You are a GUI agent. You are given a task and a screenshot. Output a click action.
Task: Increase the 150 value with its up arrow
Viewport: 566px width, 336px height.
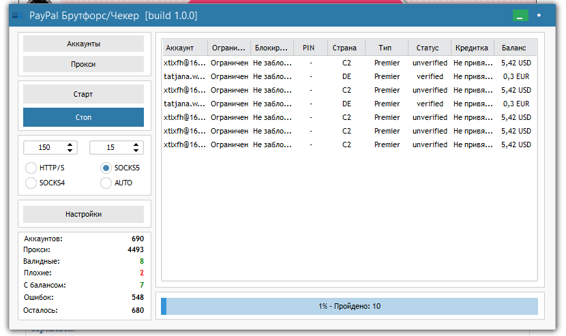[70, 144]
